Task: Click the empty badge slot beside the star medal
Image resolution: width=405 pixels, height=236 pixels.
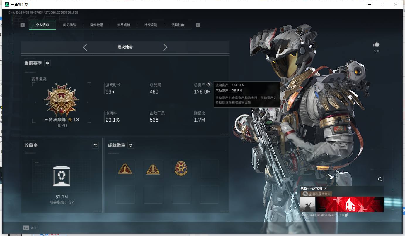Action: pyautogui.click(x=209, y=169)
